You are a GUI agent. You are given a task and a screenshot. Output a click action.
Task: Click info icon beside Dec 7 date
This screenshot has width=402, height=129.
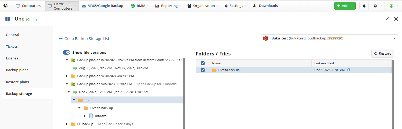point(349,70)
